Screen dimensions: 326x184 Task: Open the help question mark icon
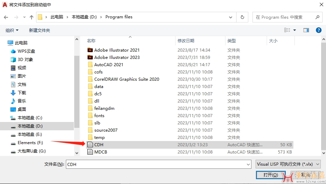pos(318,30)
